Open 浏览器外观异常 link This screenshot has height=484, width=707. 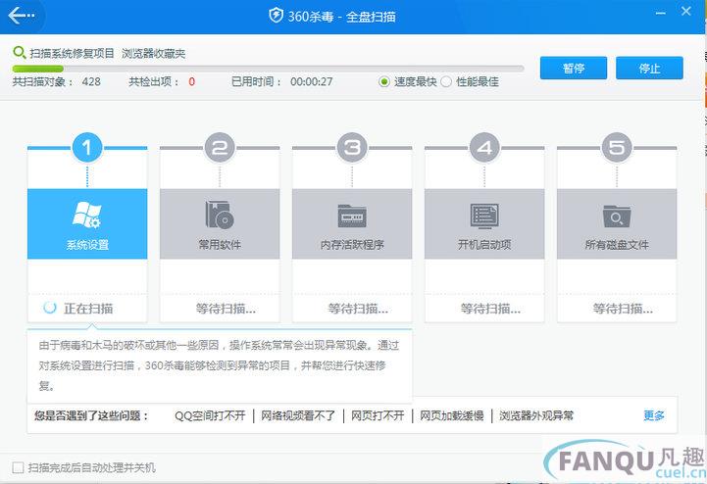click(536, 415)
